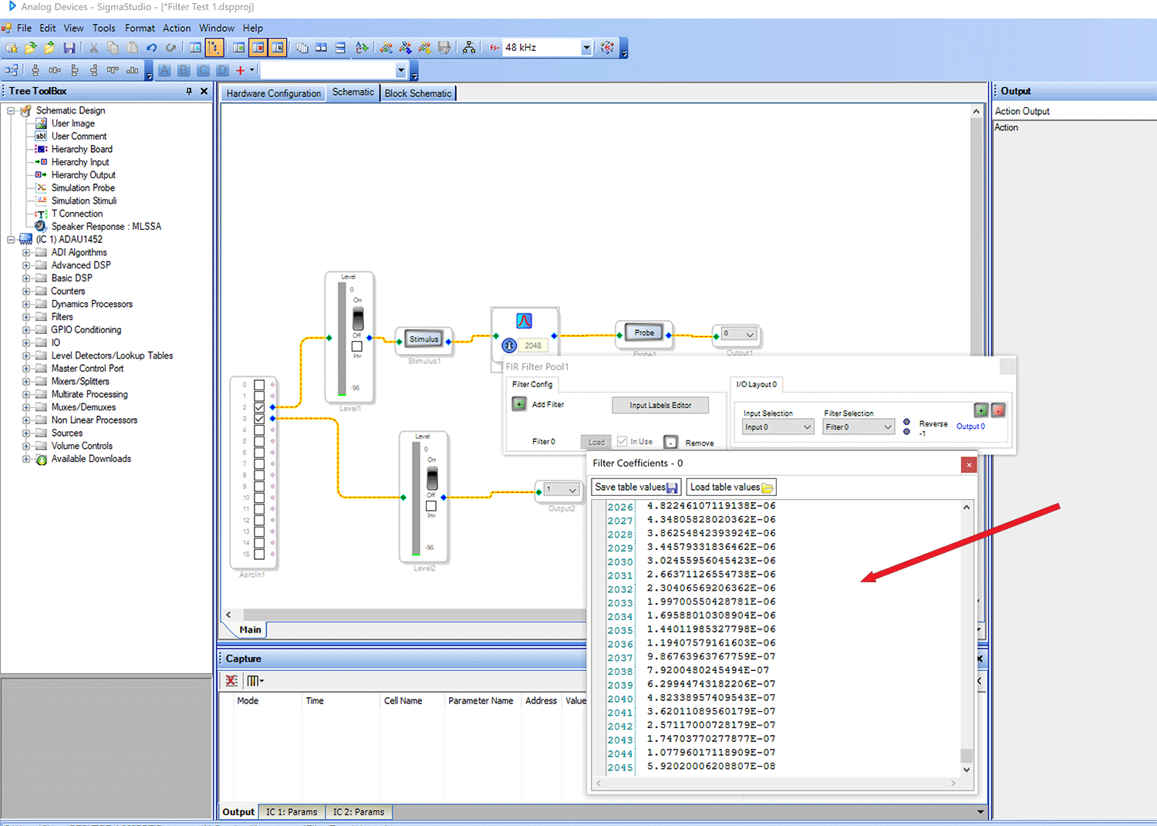
Task: Toggle AsrcIn1 channel 2 checkbox
Action: 259,407
